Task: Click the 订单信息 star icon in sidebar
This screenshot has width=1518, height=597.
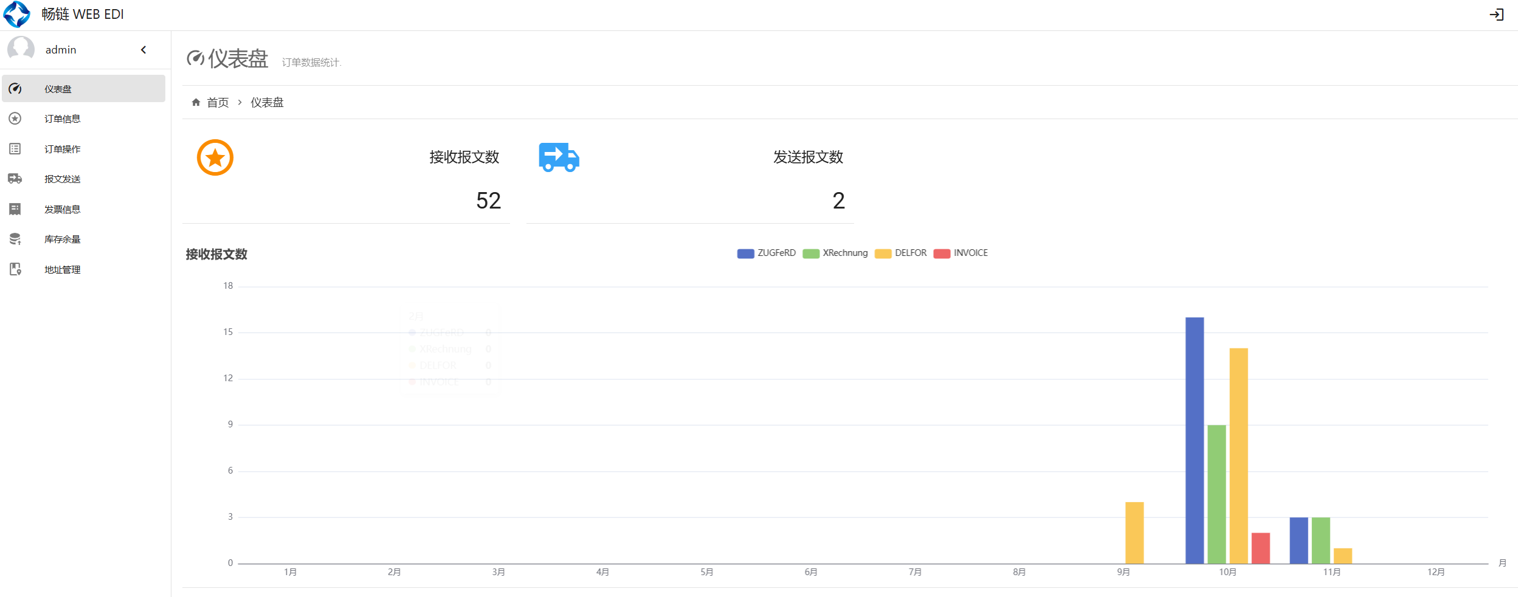Action: (15, 119)
